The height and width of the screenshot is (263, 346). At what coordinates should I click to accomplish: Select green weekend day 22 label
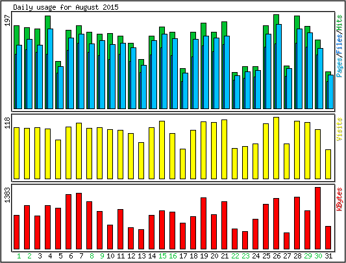[x=235, y=256]
